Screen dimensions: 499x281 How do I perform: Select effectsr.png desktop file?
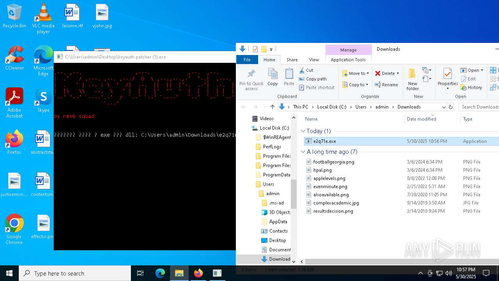click(42, 227)
